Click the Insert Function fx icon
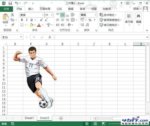 point(50,37)
